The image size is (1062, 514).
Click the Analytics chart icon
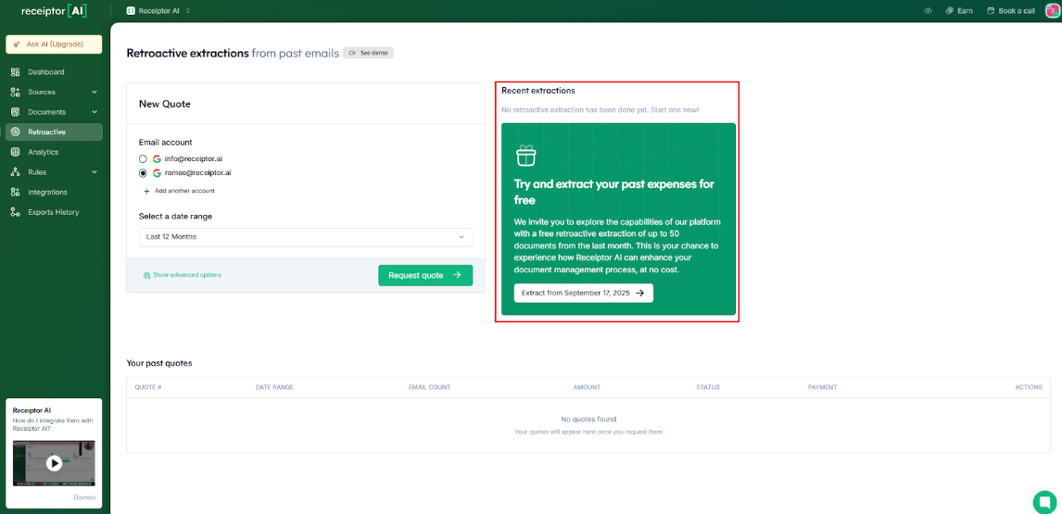(x=15, y=153)
